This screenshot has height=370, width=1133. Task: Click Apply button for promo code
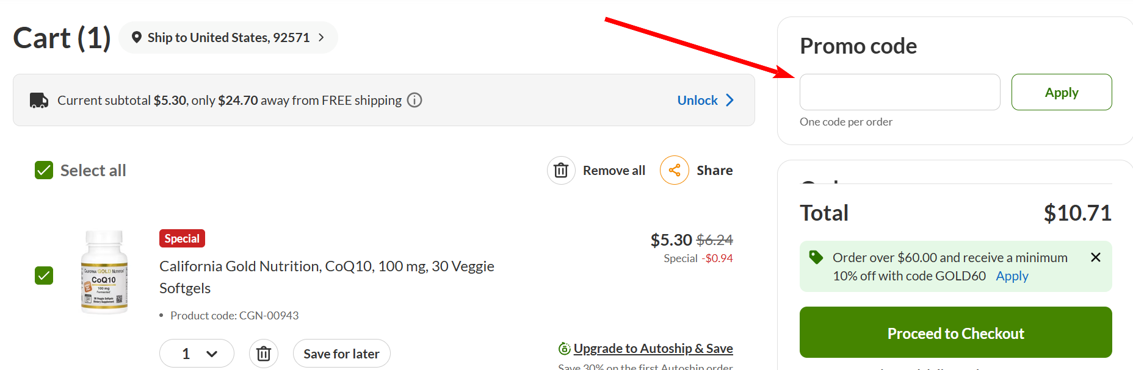click(1062, 92)
